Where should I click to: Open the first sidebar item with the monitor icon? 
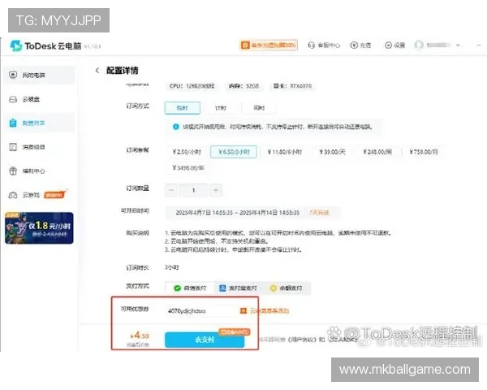coord(40,75)
